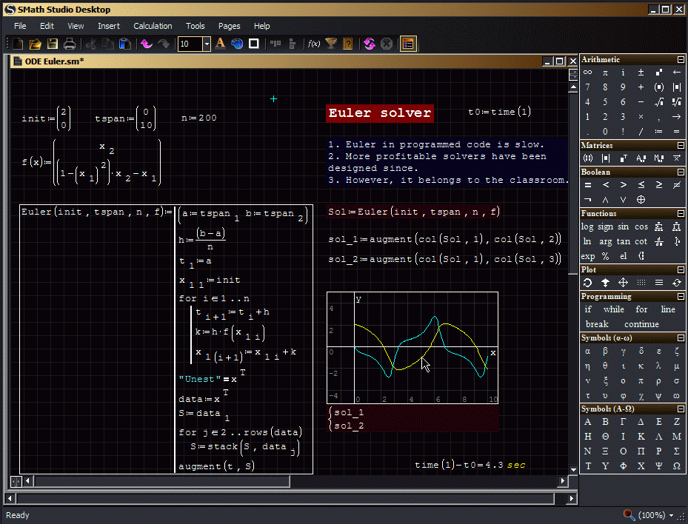Click the Print toolbar icon

(x=69, y=44)
